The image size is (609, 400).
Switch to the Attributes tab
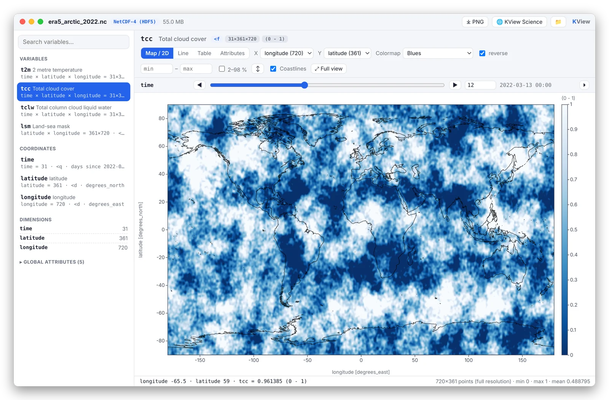click(x=232, y=53)
